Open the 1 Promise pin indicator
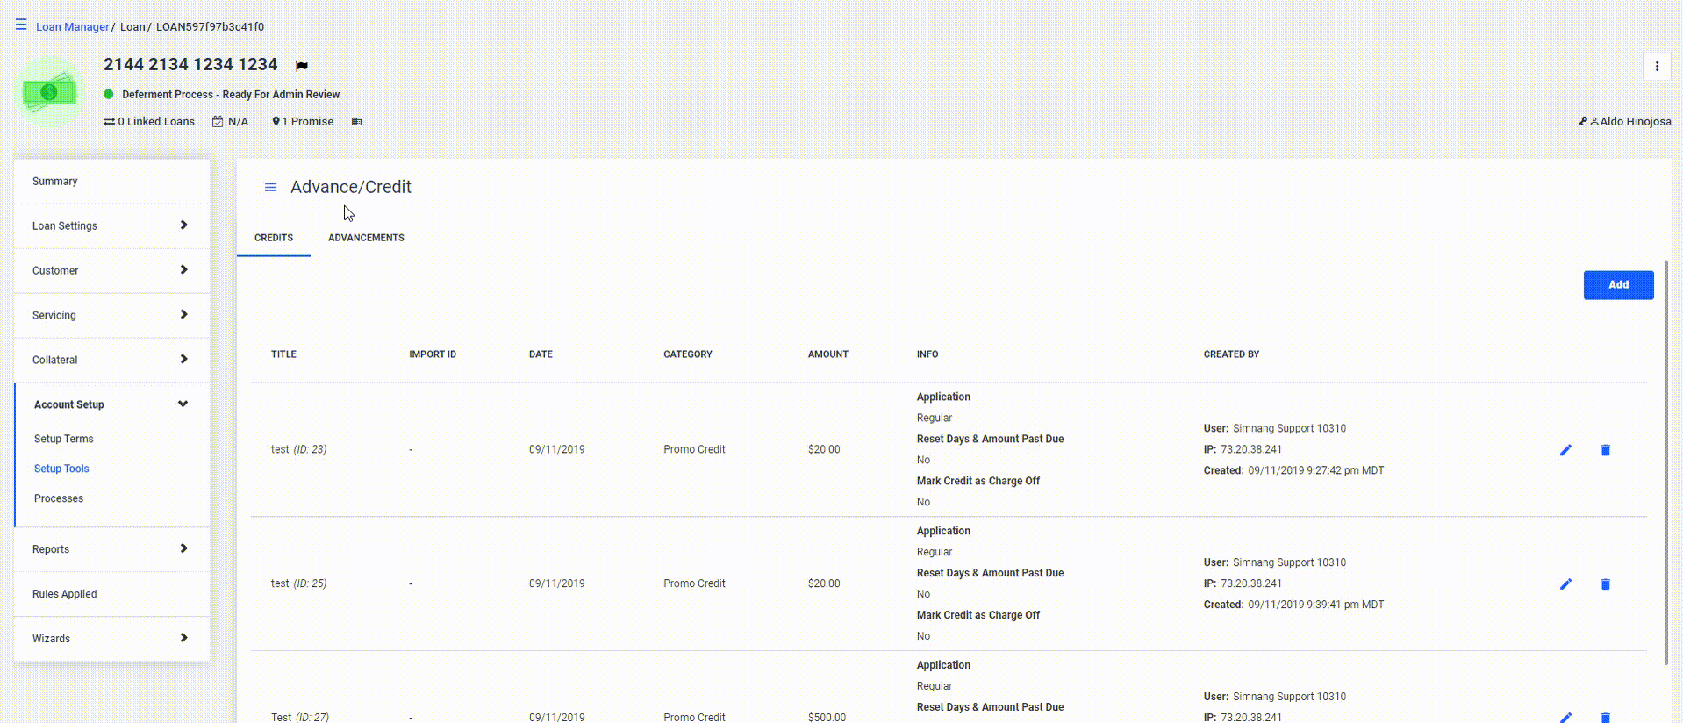 303,122
